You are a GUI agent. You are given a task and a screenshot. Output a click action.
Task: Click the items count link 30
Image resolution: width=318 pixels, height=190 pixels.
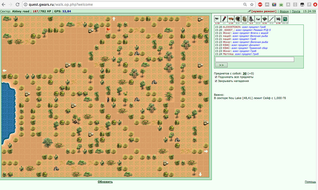click(244, 73)
